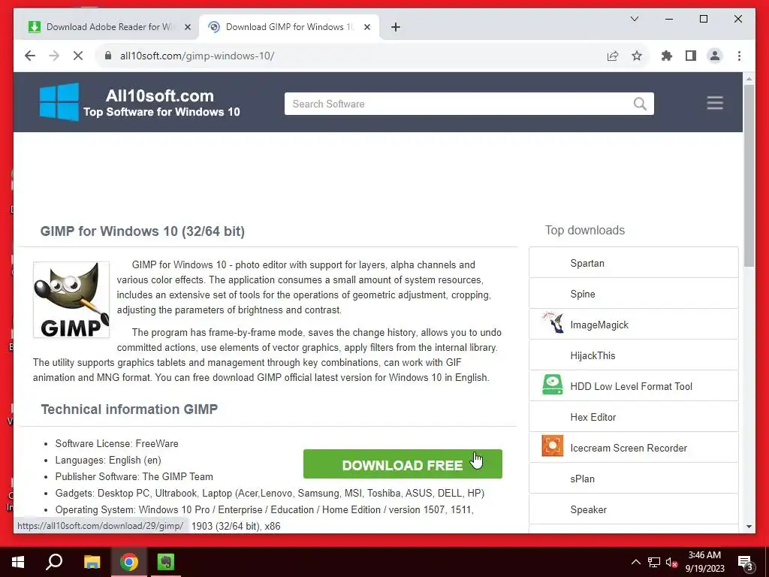
Task: Open the Windows Start menu
Action: [x=18, y=562]
